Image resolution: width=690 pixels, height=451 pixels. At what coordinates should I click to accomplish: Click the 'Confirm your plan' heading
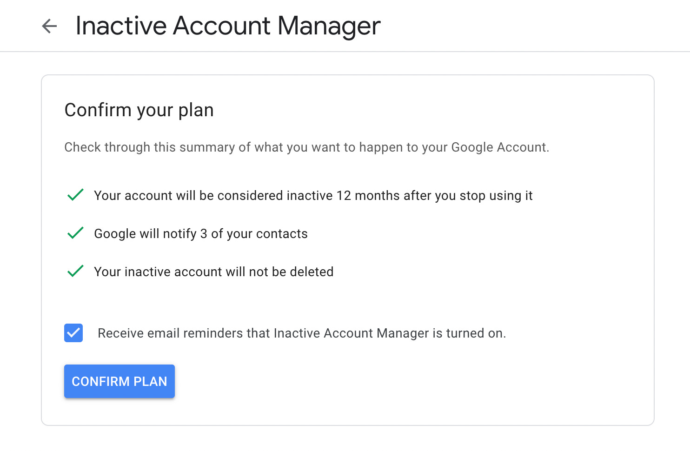click(x=139, y=110)
